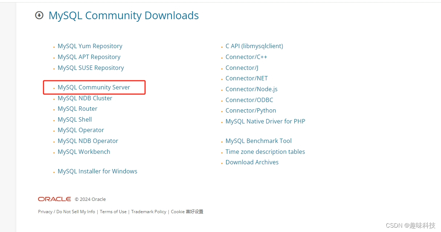Go to the MySQL APT Repository page
The height and width of the screenshot is (232, 441).
coord(89,57)
